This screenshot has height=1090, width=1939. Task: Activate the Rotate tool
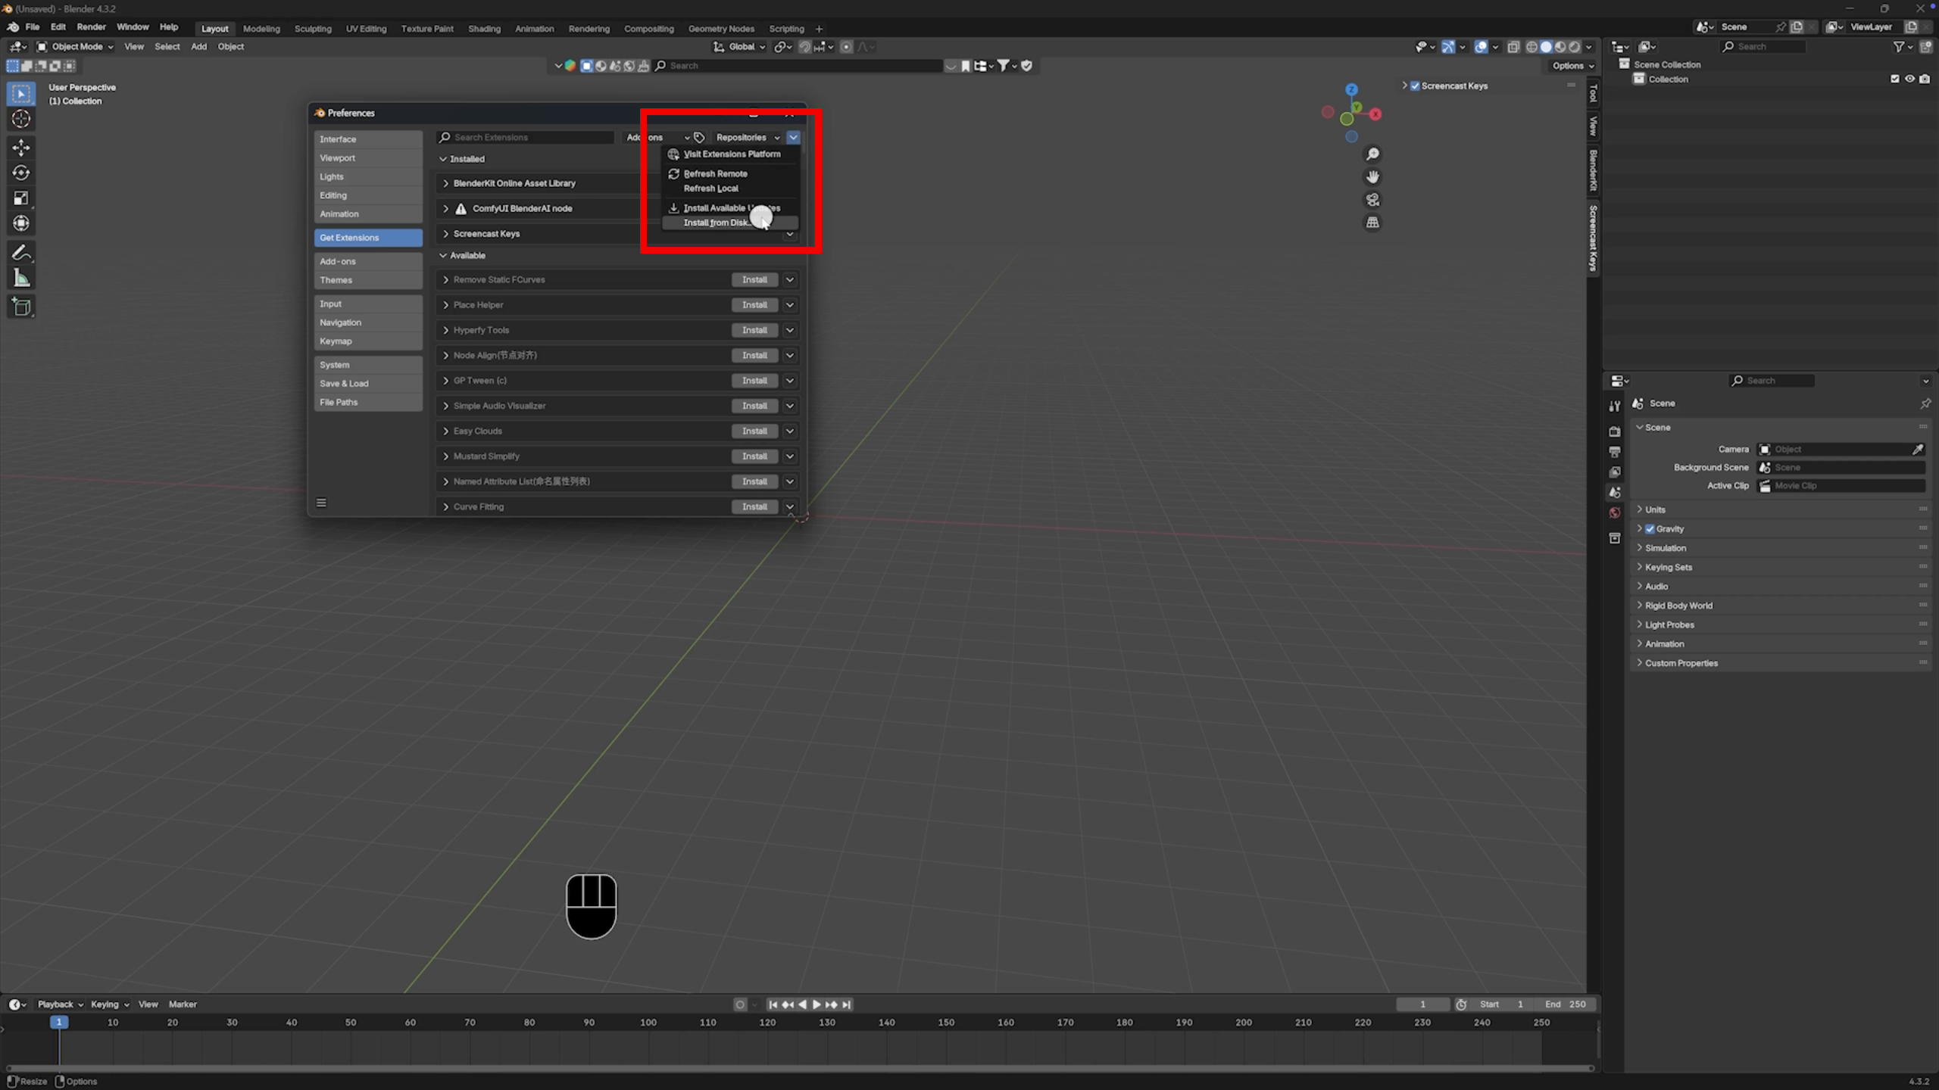tap(20, 173)
